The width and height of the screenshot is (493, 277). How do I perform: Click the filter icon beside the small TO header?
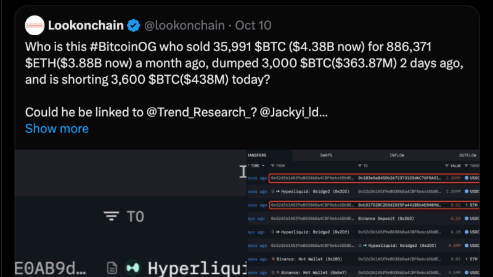[359, 166]
